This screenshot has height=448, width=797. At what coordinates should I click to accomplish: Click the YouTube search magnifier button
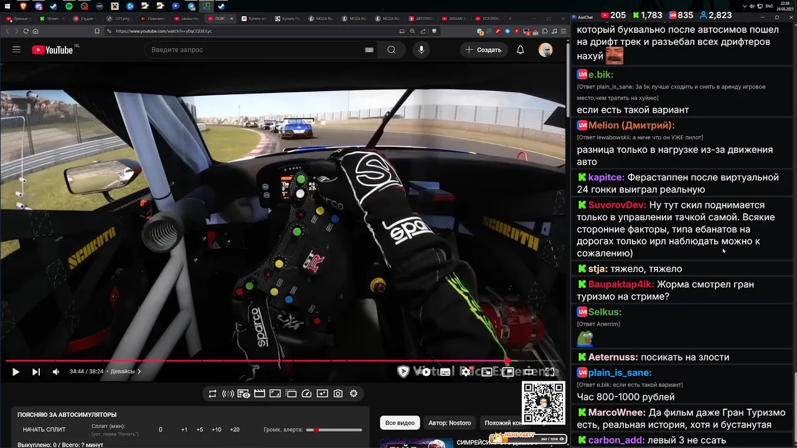pyautogui.click(x=391, y=50)
